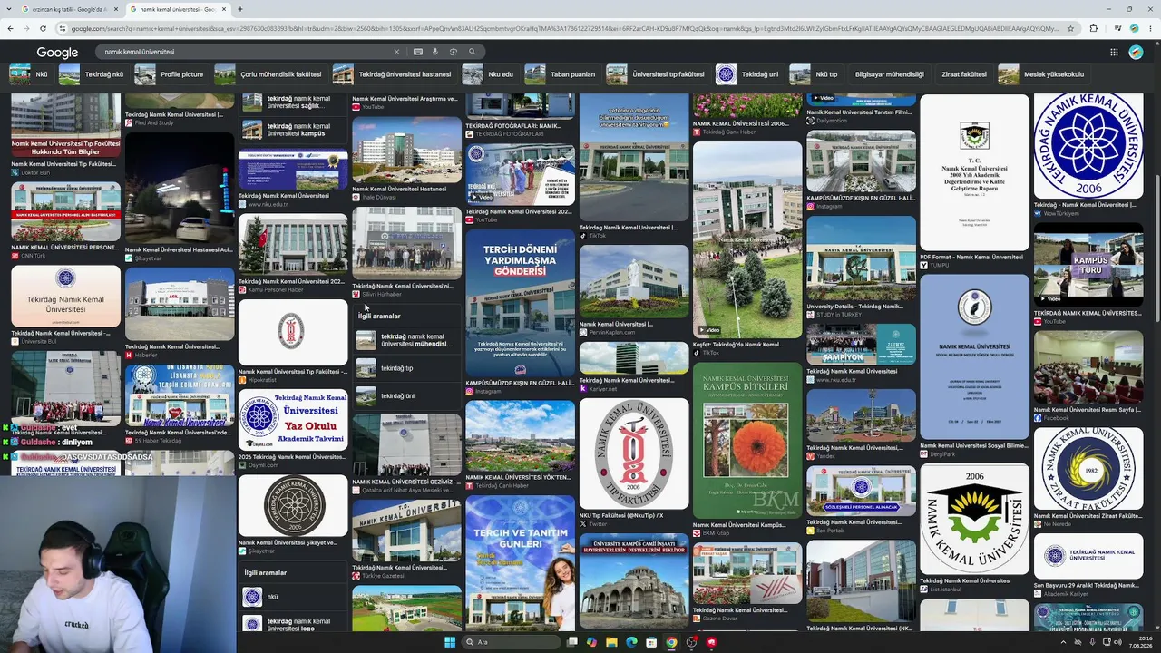This screenshot has width=1161, height=653.
Task: Go to the Google homepage logo
Action: click(x=57, y=53)
